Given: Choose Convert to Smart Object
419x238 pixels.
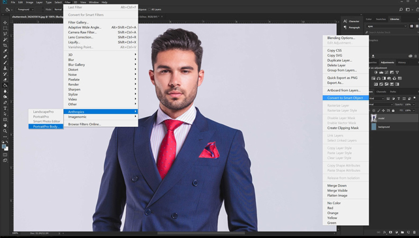Looking at the screenshot, I should coord(345,98).
